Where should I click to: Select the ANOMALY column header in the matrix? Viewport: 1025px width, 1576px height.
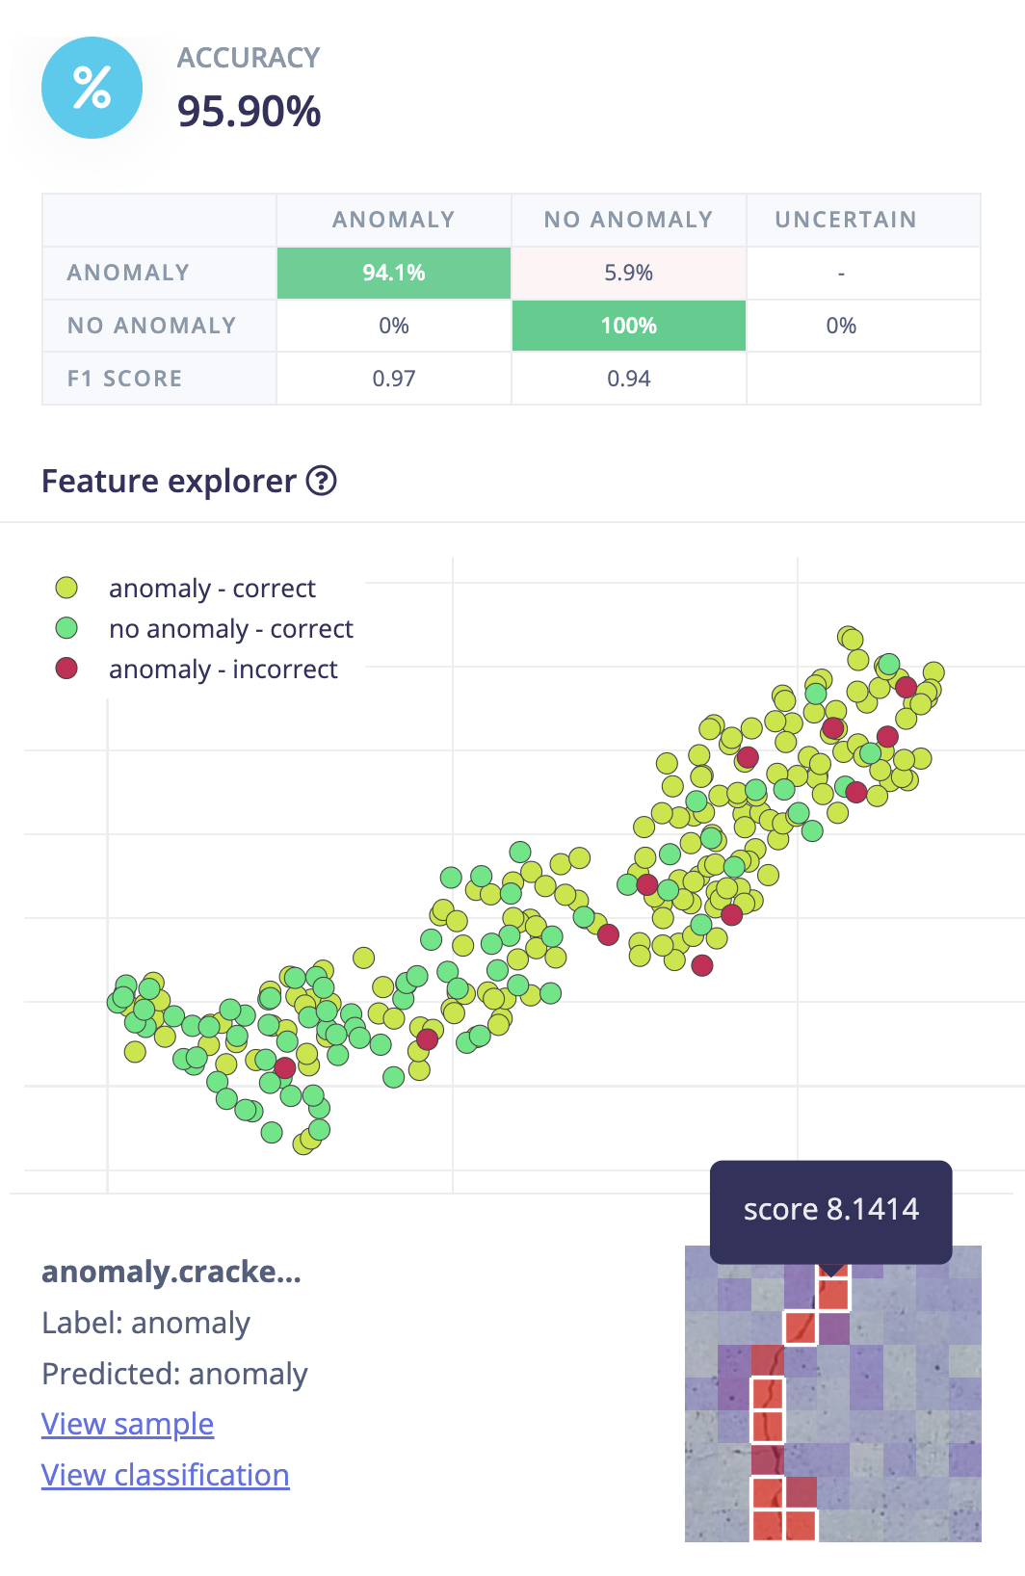coord(393,220)
